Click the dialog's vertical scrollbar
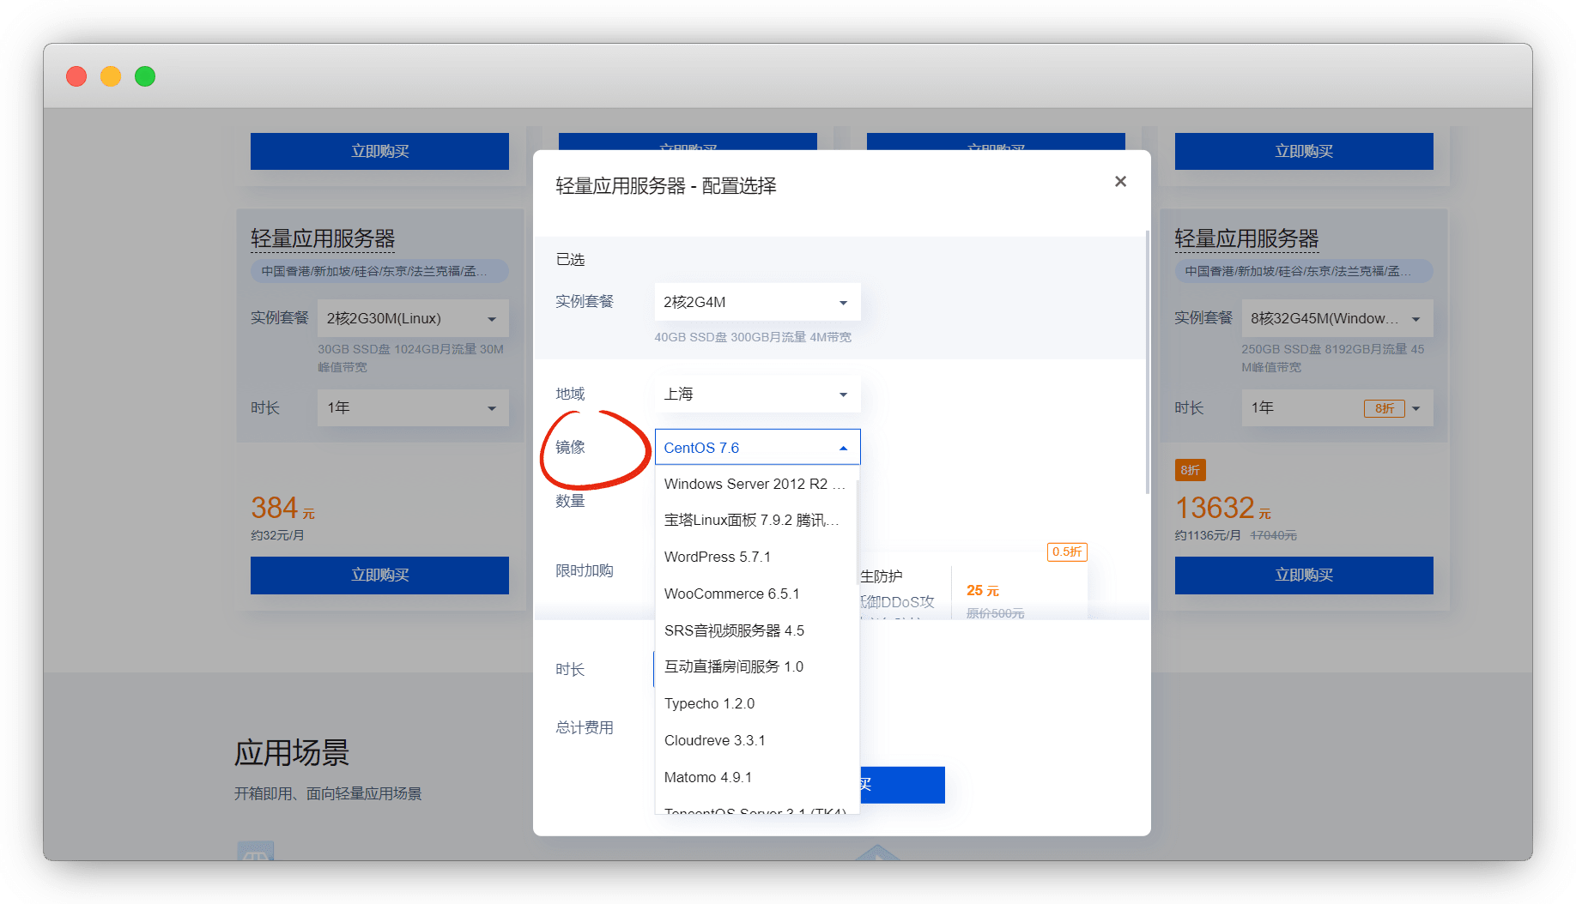This screenshot has height=904, width=1576. tap(1147, 360)
